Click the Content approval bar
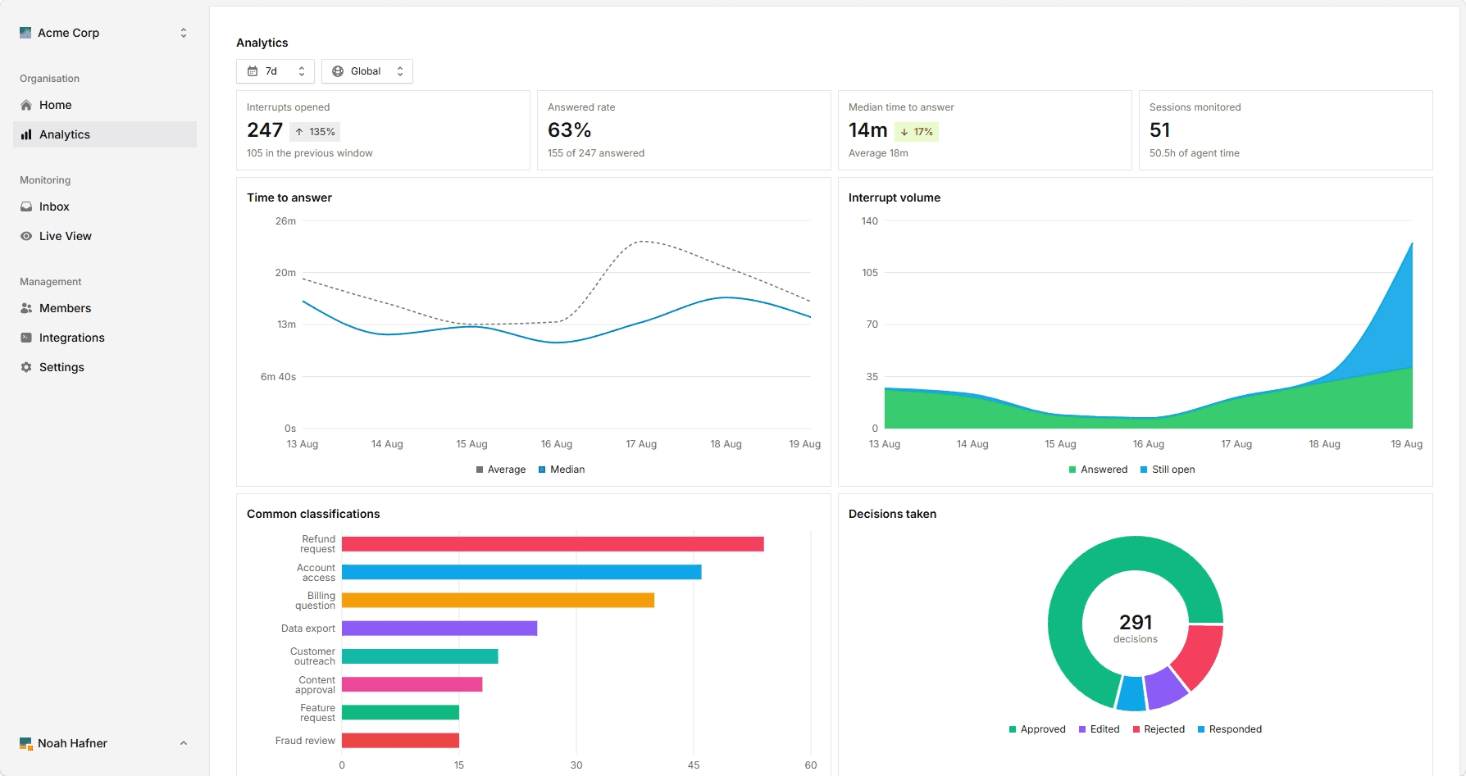The height and width of the screenshot is (776, 1466). (412, 684)
